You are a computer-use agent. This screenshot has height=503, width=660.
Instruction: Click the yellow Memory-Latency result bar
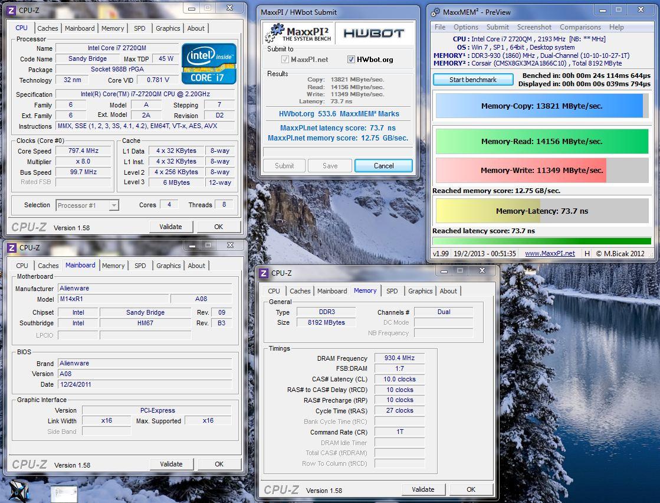click(541, 211)
